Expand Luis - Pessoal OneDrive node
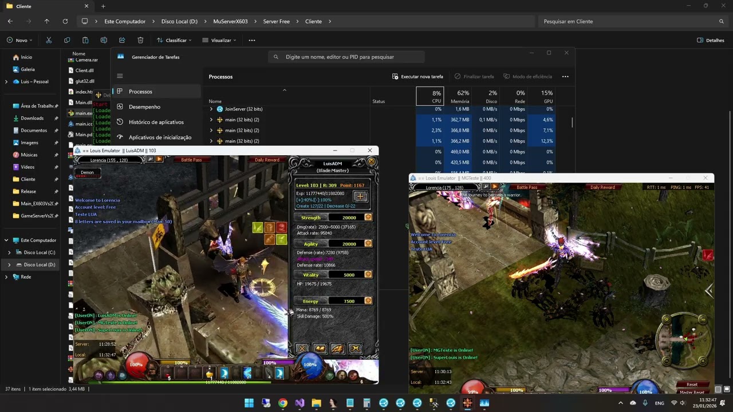The width and height of the screenshot is (733, 412). tap(6, 81)
